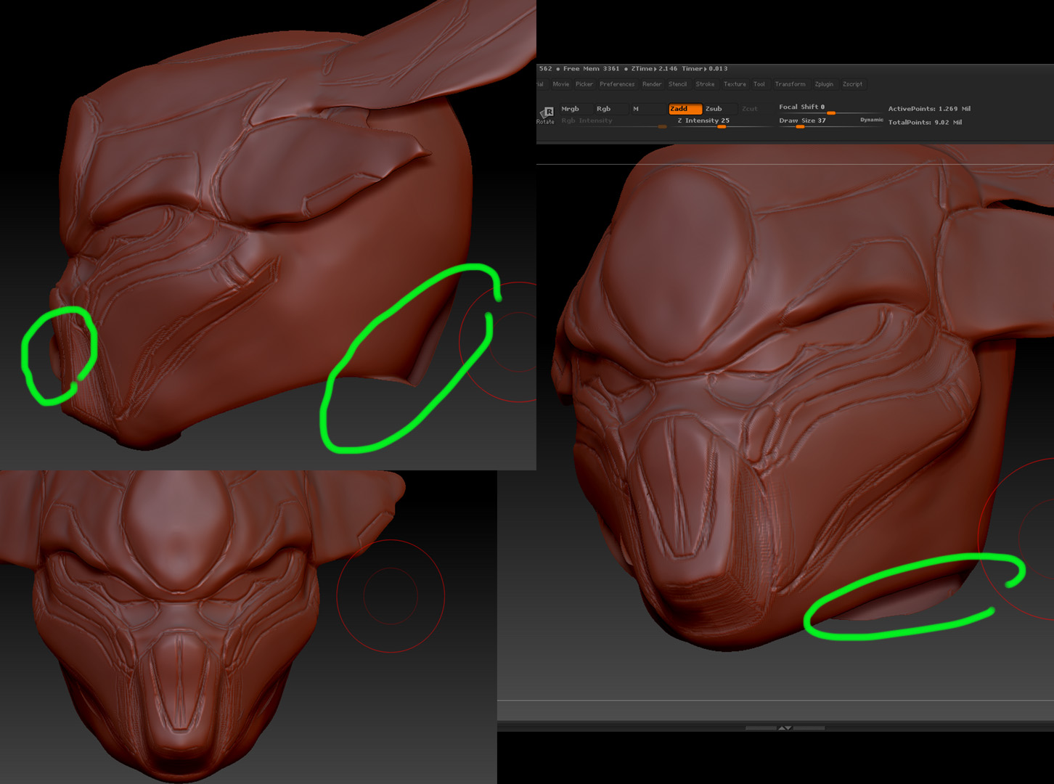Open the Render menu
The width and height of the screenshot is (1054, 784).
(x=652, y=84)
